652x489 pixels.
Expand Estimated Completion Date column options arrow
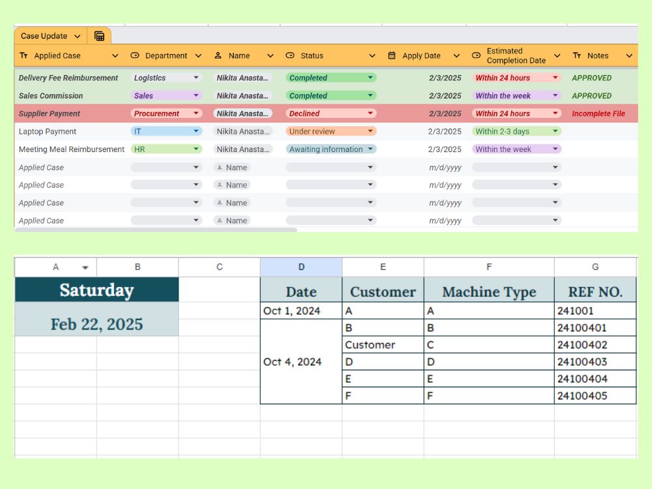(x=557, y=55)
